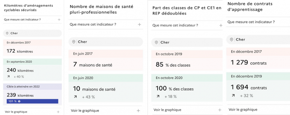Screen dimensions: 290x115
Task: Expand 'Que mesure cet indicateur ?' for the cycling kilometres card
Action: pos(32,19)
